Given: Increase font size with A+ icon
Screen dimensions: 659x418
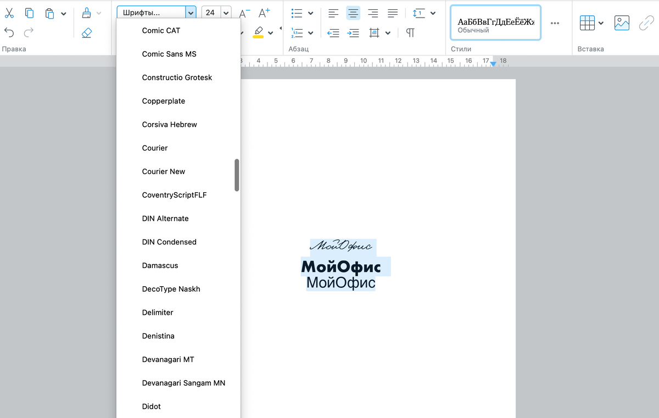Looking at the screenshot, I should pos(265,13).
